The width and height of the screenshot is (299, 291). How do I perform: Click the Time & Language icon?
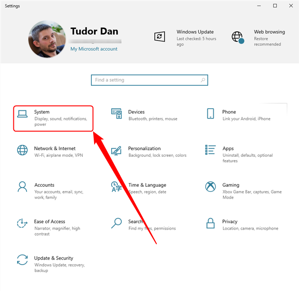pos(116,187)
